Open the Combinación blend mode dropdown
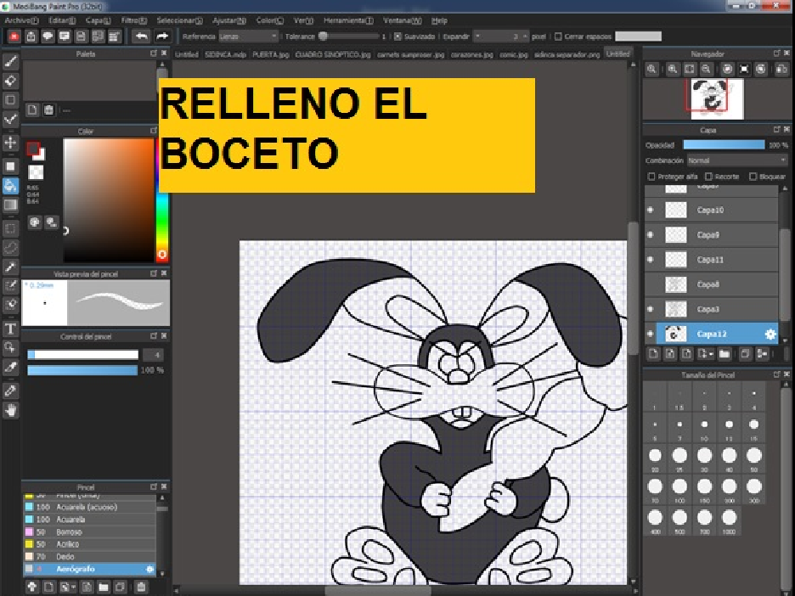The image size is (795, 596). tap(737, 160)
